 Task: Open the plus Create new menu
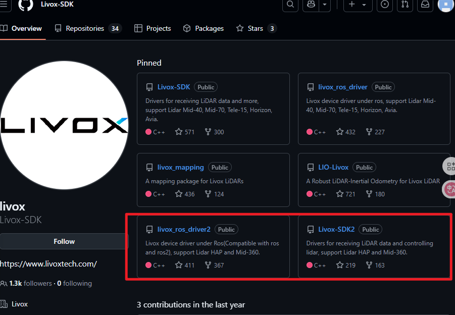click(x=358, y=5)
